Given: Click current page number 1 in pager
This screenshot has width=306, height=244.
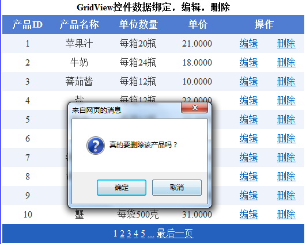Looking at the screenshot, I should [x=115, y=234].
